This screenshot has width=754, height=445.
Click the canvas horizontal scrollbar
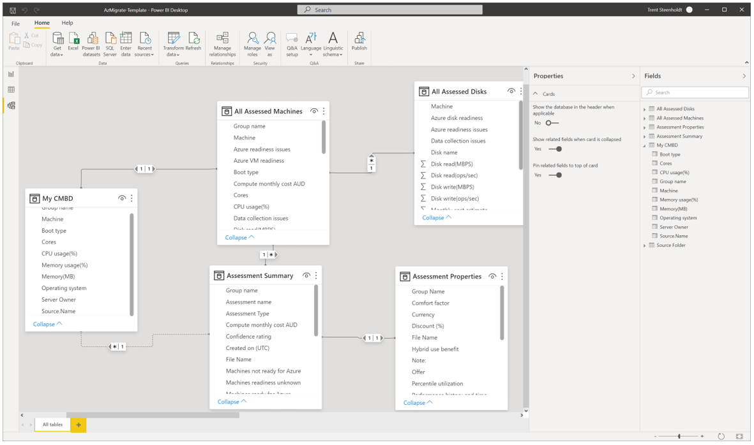(153, 415)
